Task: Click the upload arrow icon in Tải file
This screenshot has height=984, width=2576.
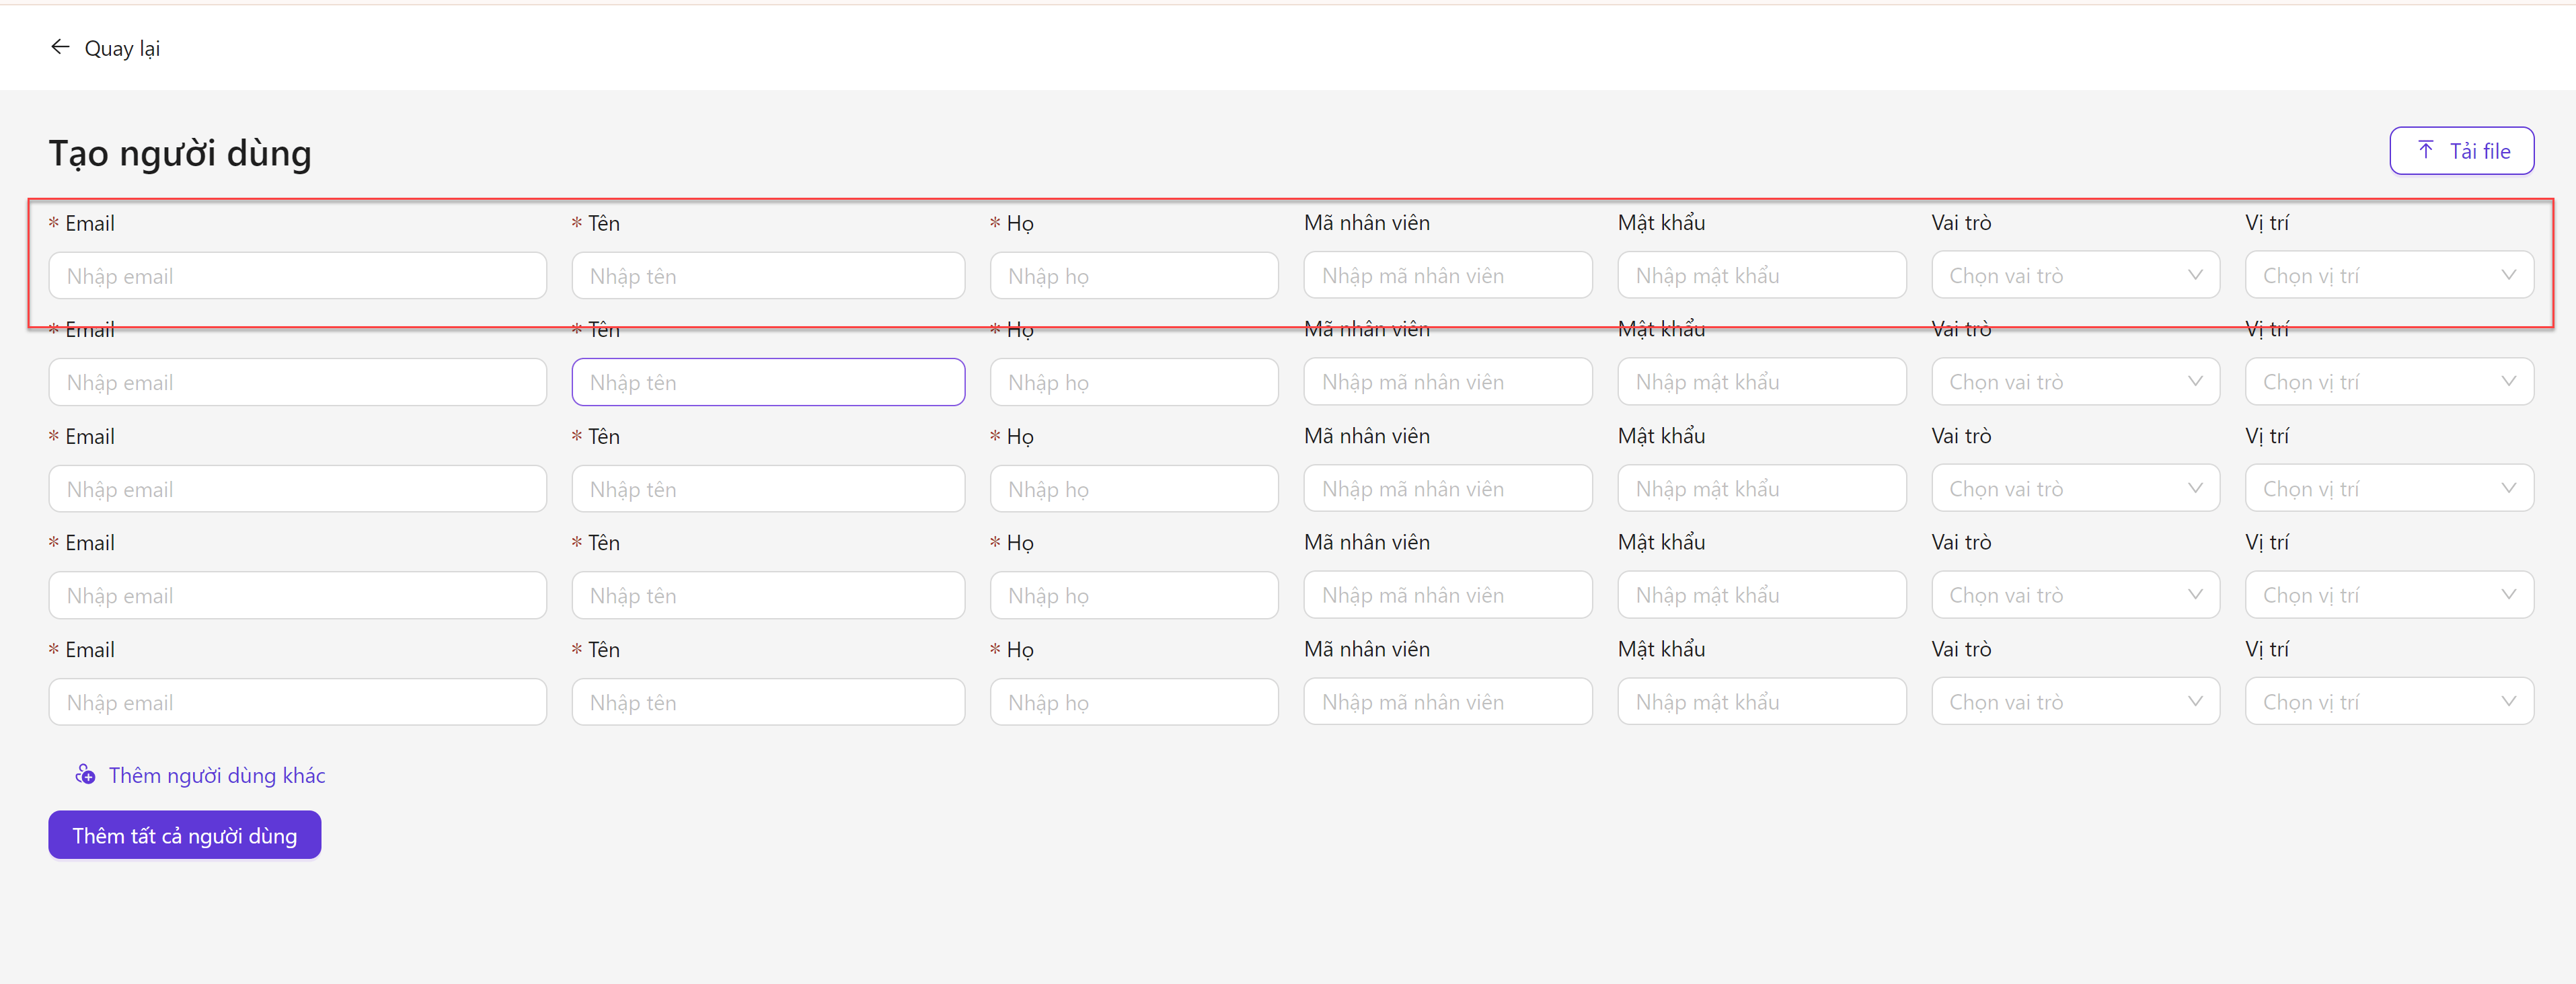Action: pyautogui.click(x=2425, y=150)
